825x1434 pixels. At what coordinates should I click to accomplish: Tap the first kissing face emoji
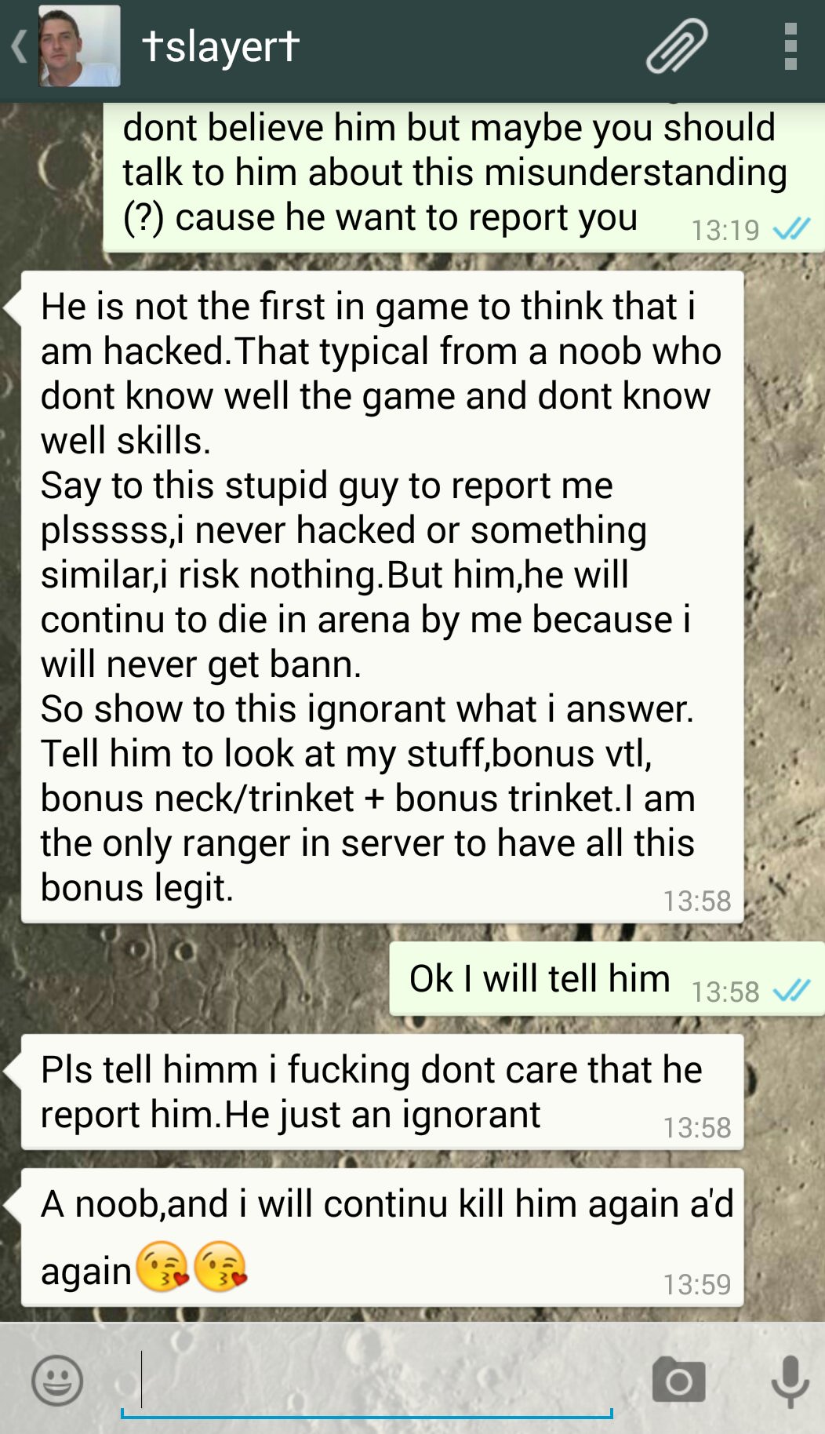coord(162,1267)
